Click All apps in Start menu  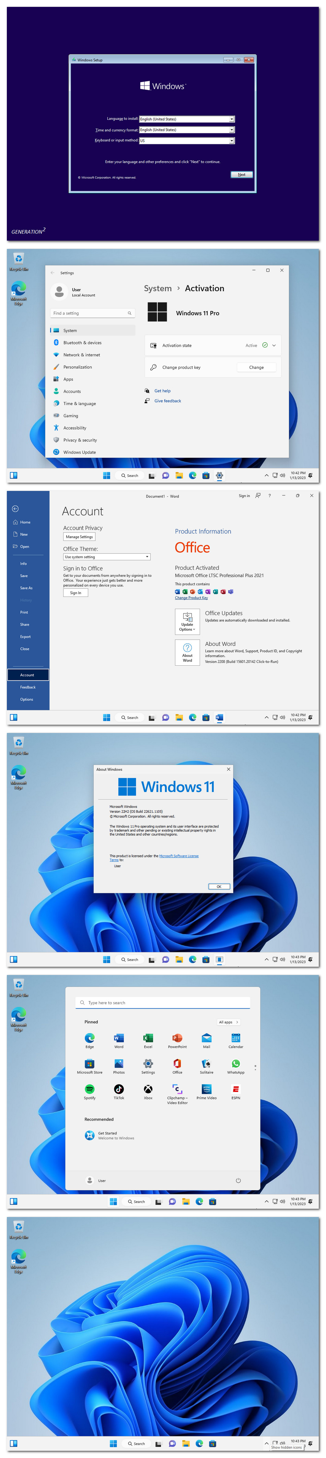(229, 1022)
